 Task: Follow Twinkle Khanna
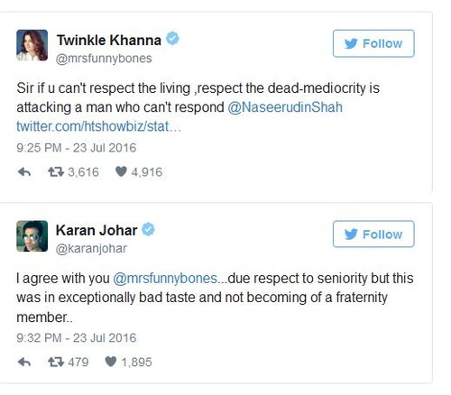pyautogui.click(x=373, y=43)
